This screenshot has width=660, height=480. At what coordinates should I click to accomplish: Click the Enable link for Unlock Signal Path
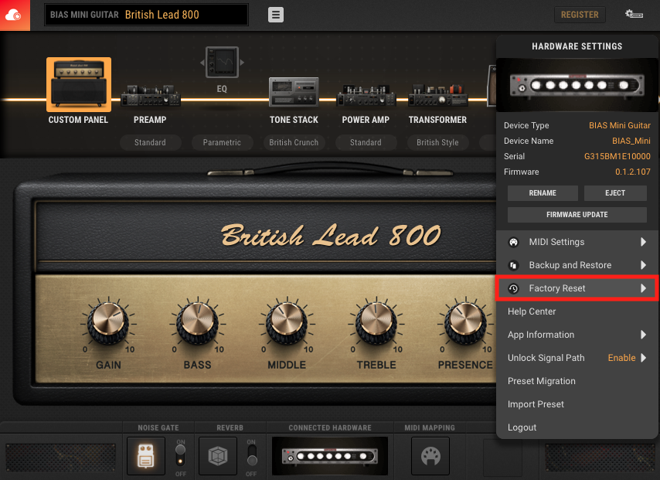tap(621, 357)
